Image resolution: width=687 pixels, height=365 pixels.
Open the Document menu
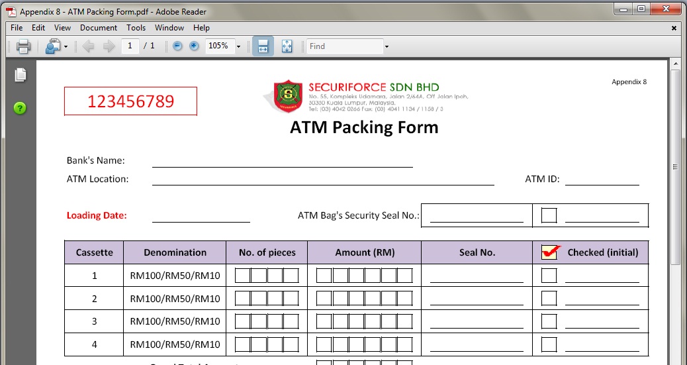pos(99,28)
